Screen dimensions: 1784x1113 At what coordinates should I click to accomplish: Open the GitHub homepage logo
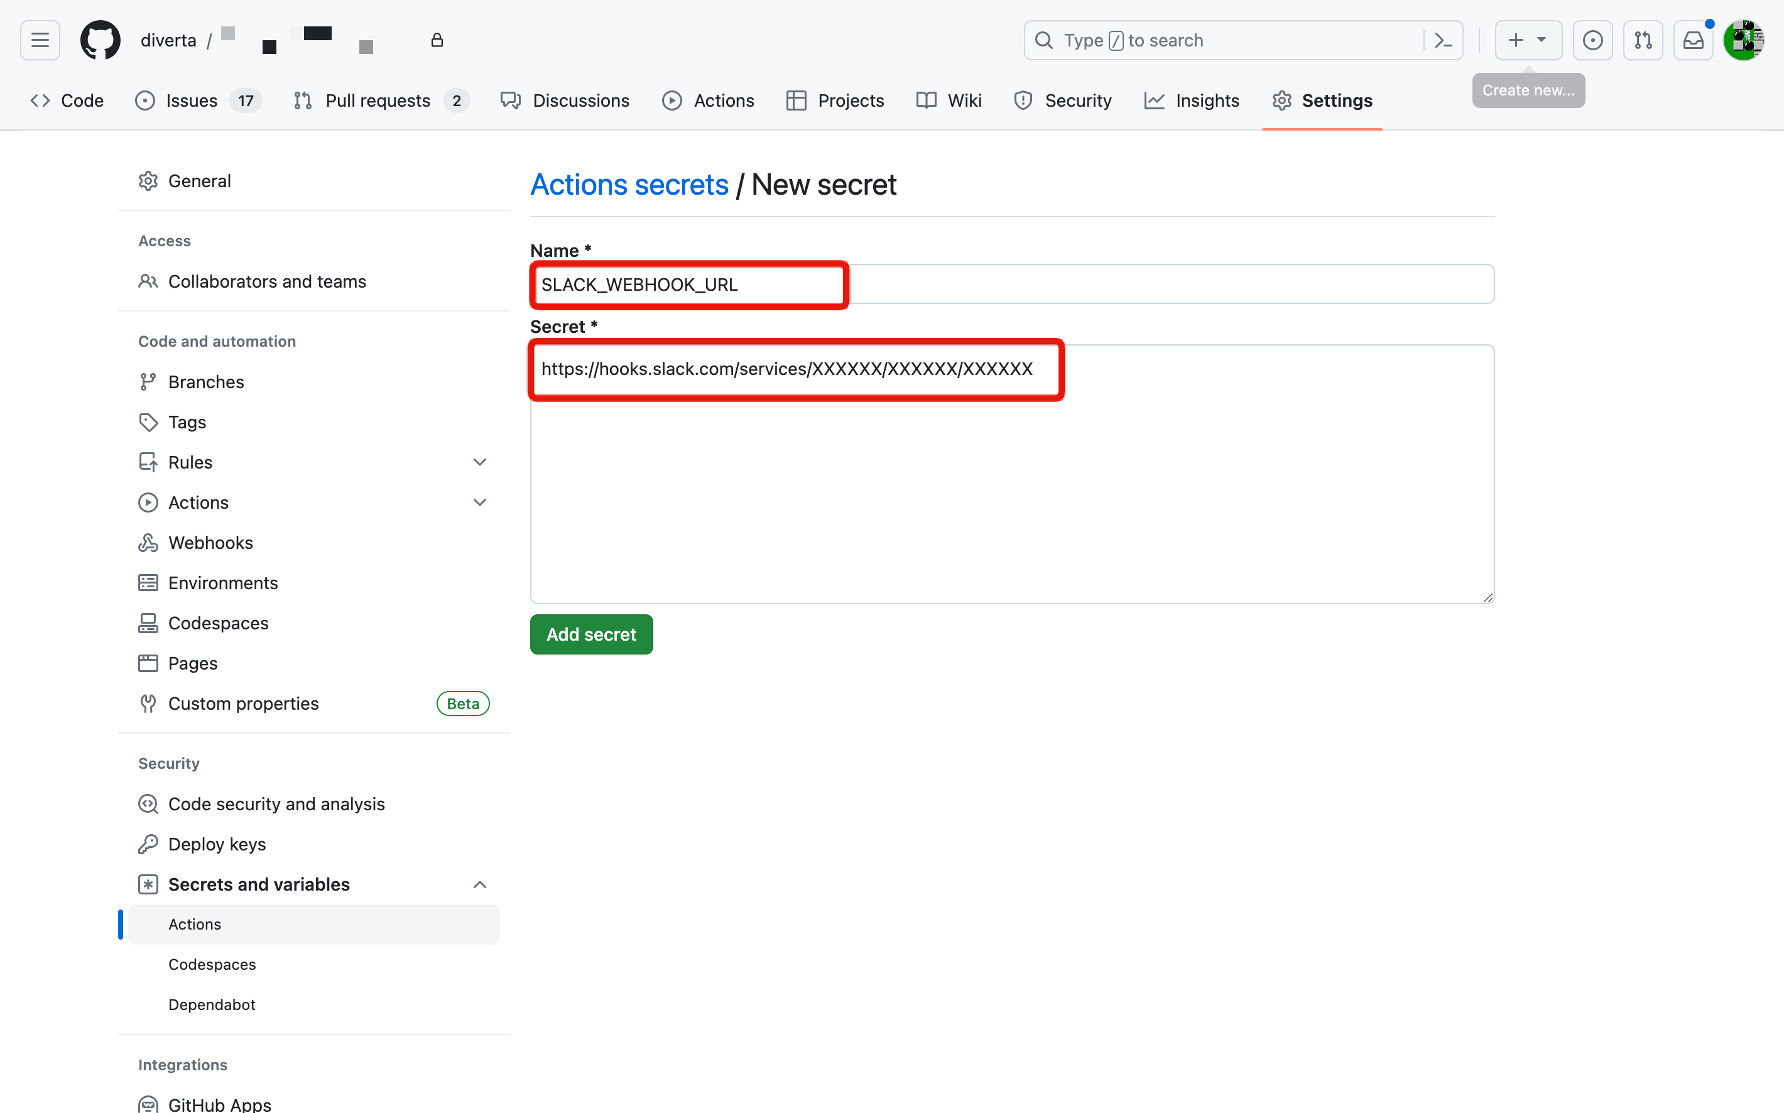pyautogui.click(x=100, y=40)
